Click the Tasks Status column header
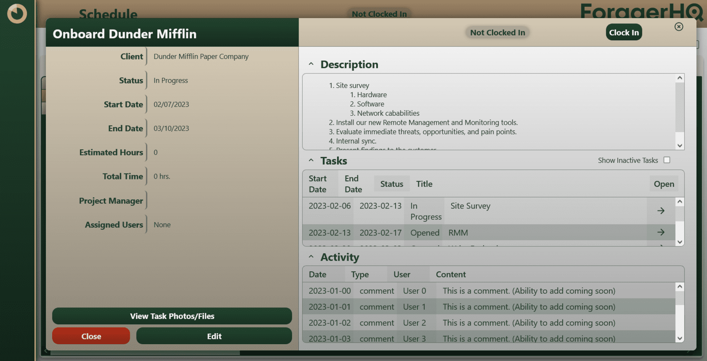The image size is (707, 361). pyautogui.click(x=392, y=184)
